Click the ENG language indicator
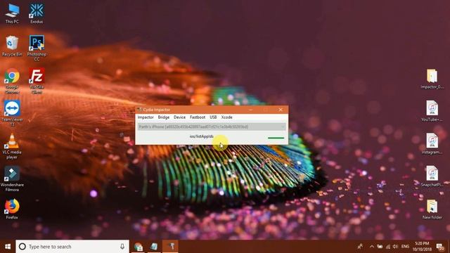This screenshot has width=450, height=253. tap(405, 247)
